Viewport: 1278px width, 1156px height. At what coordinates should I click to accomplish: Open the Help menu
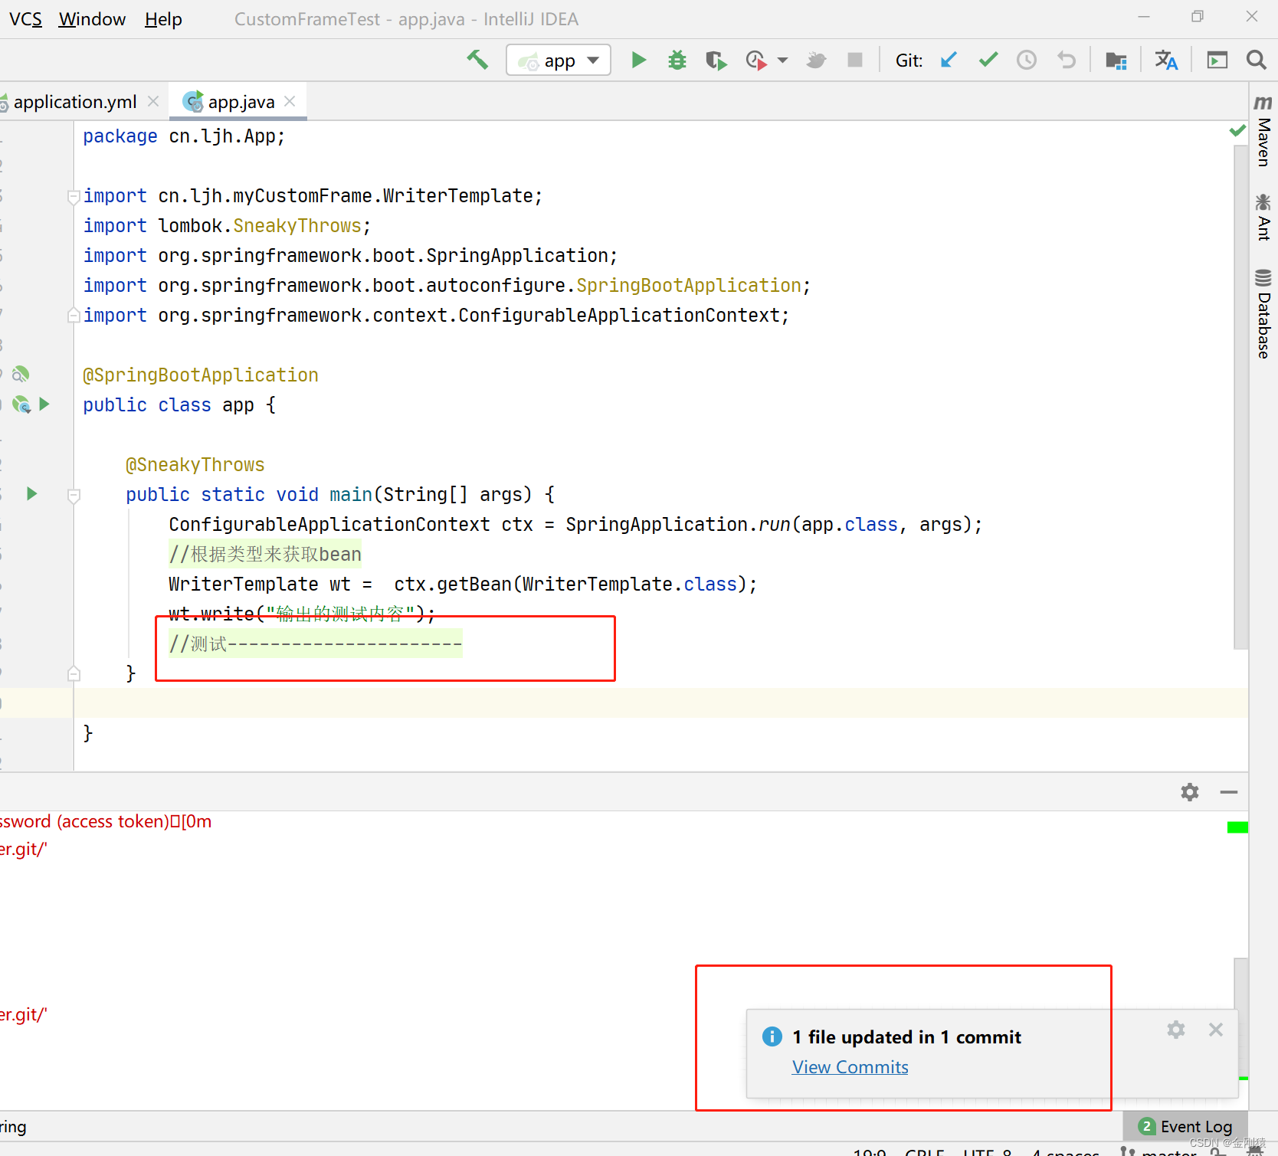(163, 19)
